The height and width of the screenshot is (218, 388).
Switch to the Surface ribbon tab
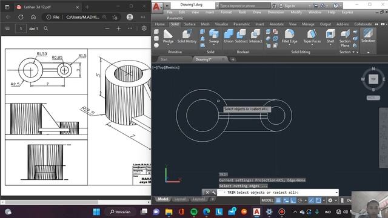(x=190, y=24)
